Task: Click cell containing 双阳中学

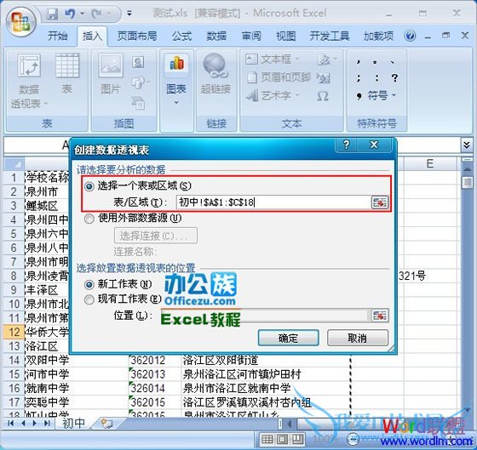Action: point(77,361)
